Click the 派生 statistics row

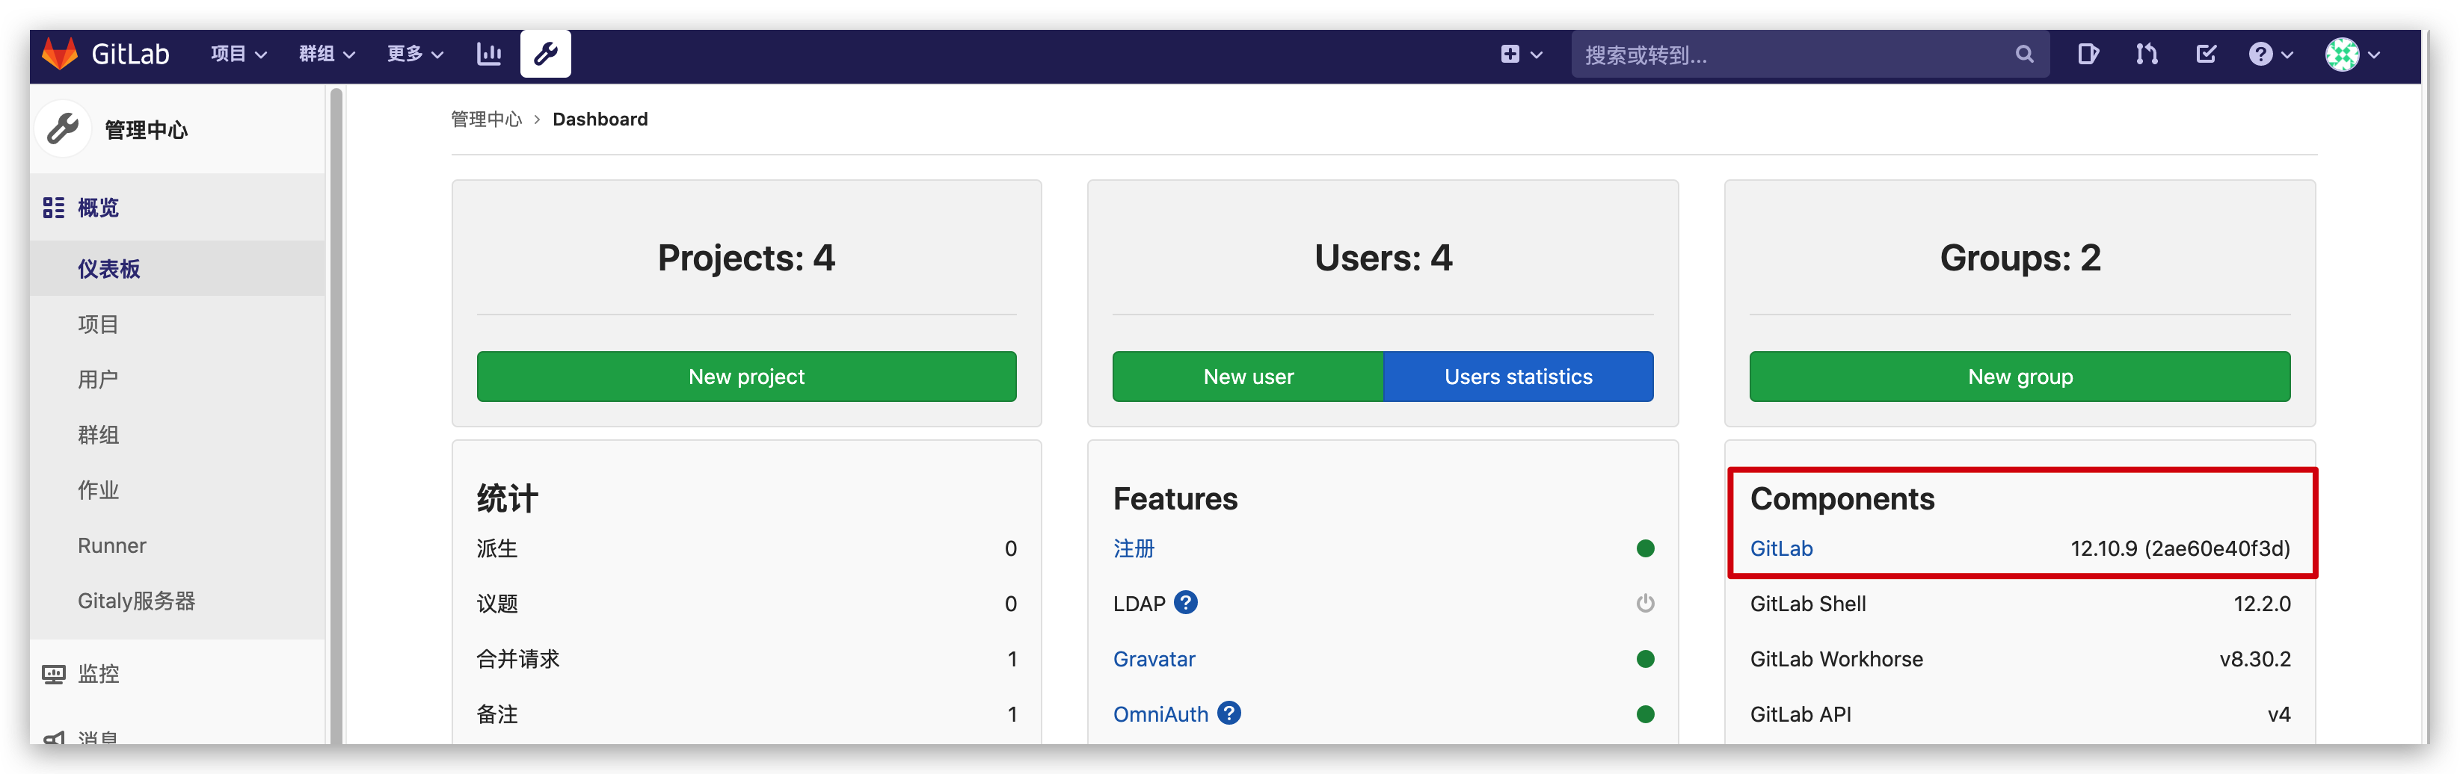click(x=747, y=549)
